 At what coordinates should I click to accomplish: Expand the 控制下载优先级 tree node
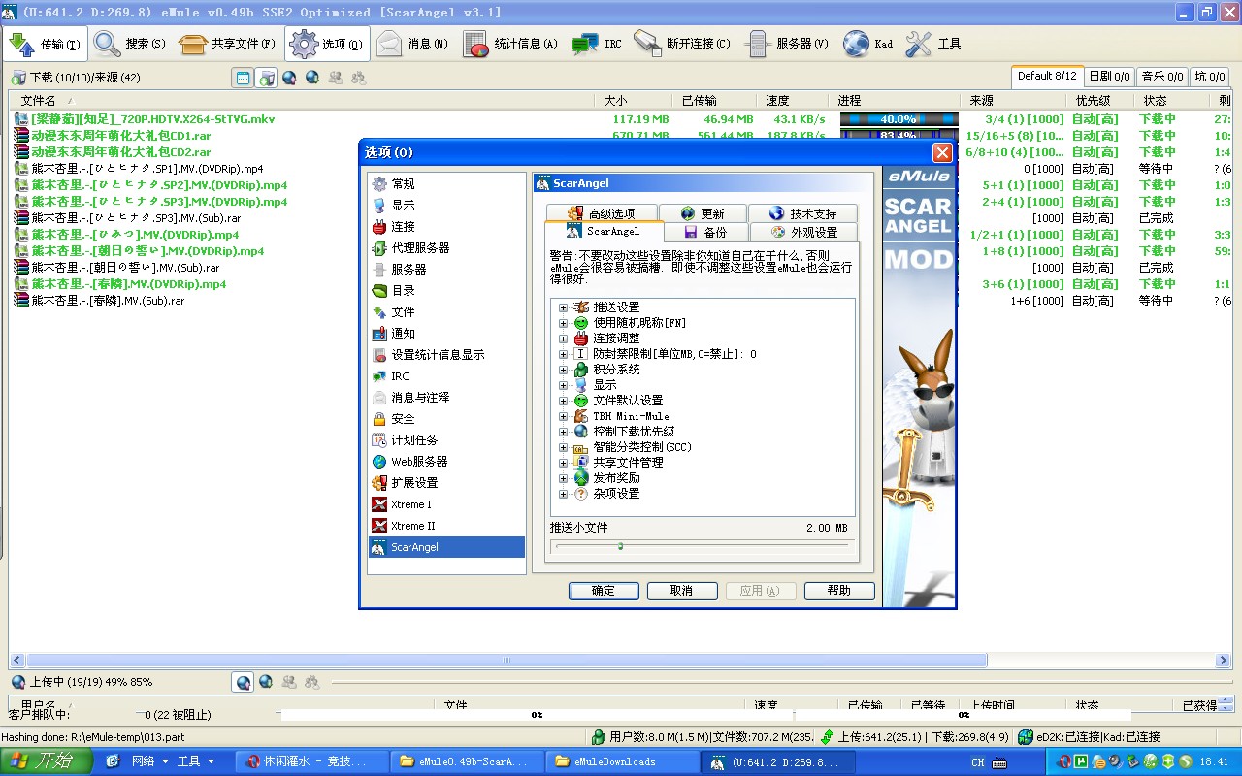point(563,432)
